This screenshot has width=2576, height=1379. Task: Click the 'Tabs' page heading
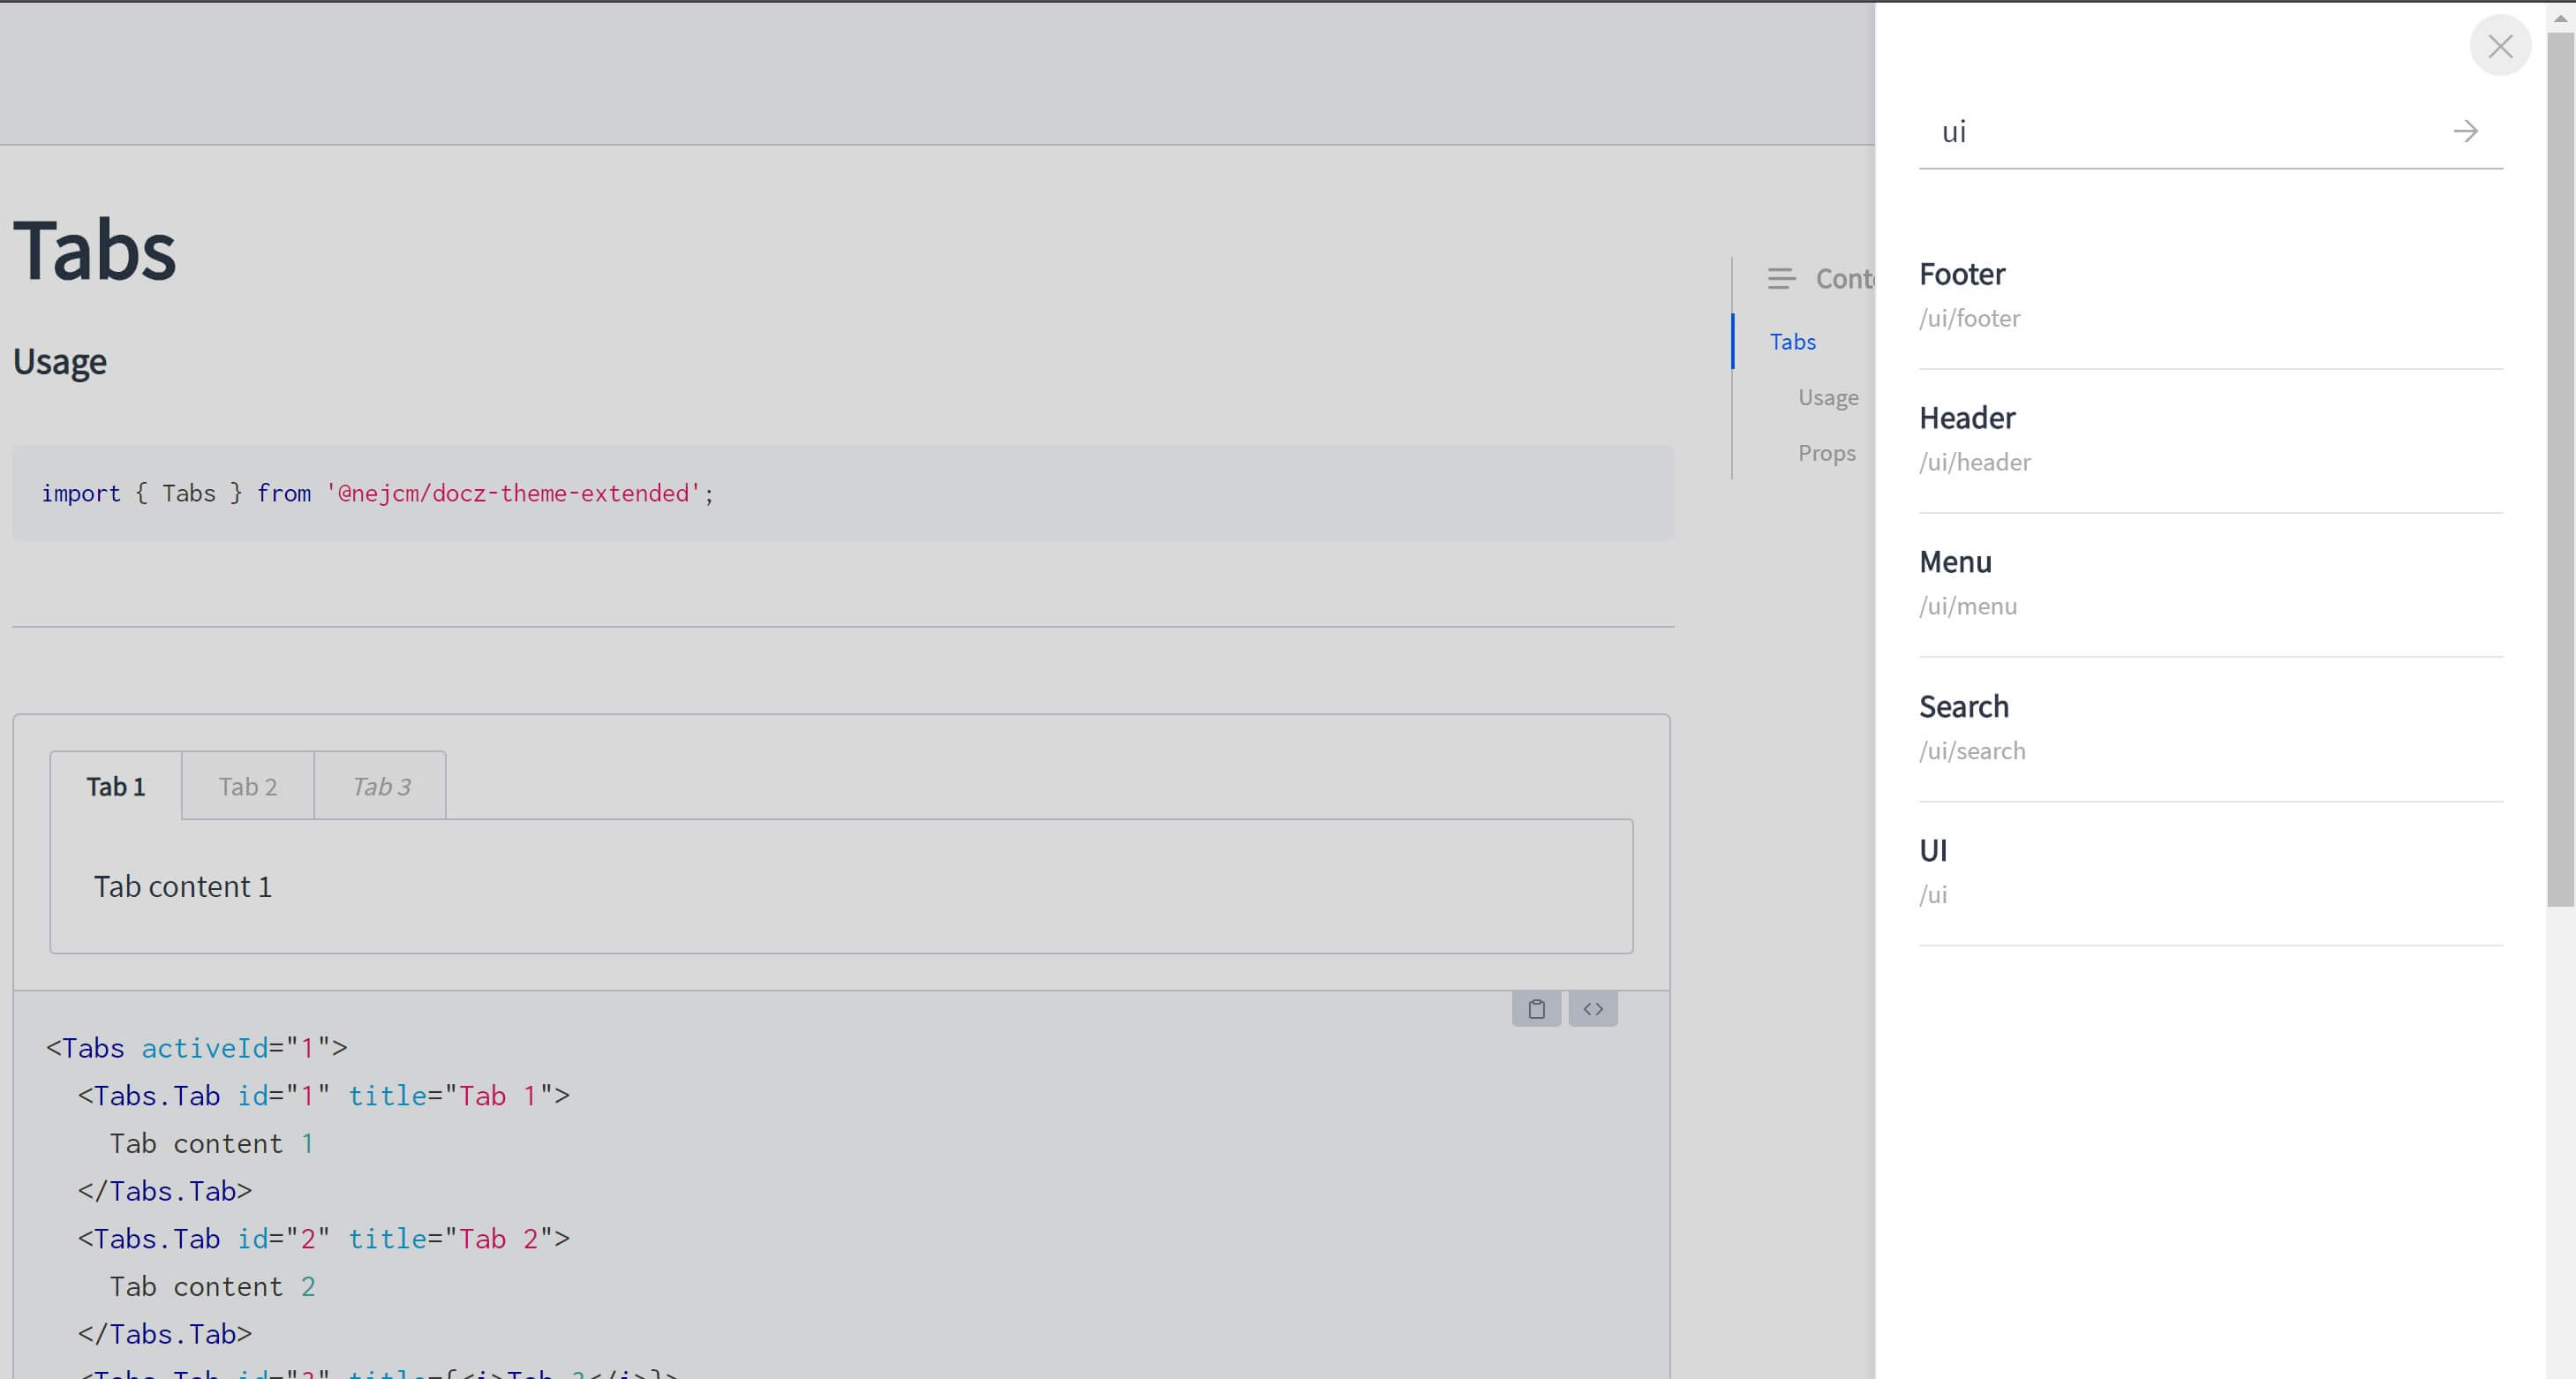pos(95,250)
